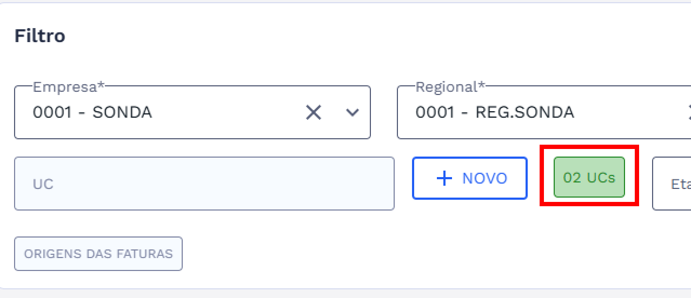Click the plus icon on NOVO button
This screenshot has height=298, width=691.
coord(444,178)
